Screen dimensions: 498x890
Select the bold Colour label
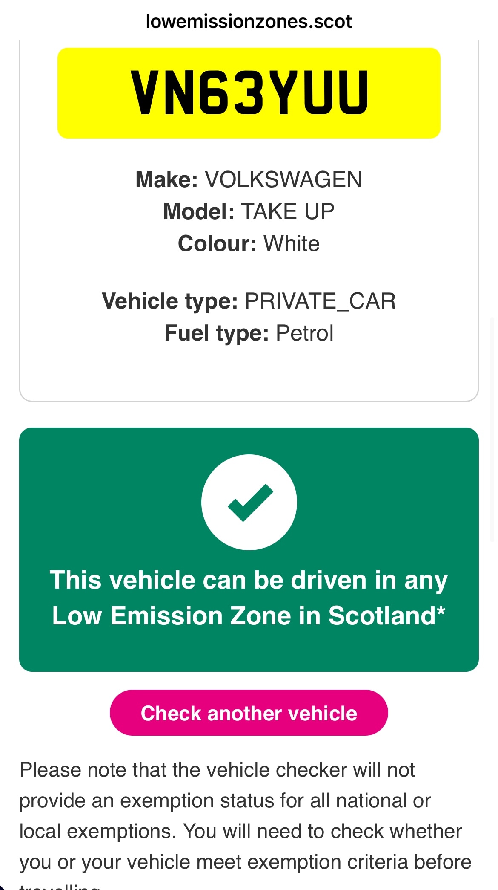(217, 243)
